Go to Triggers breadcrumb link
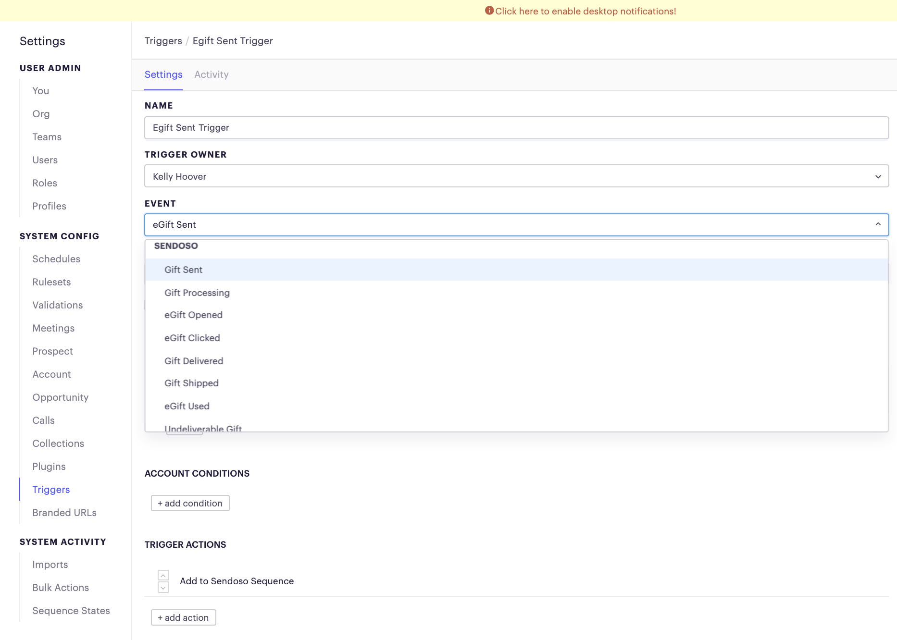This screenshot has height=640, width=897. click(163, 41)
